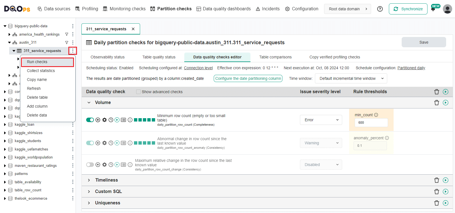Screen dimensions: 455x213
Task: Show info for Minimum row count check
Action: pos(130,120)
